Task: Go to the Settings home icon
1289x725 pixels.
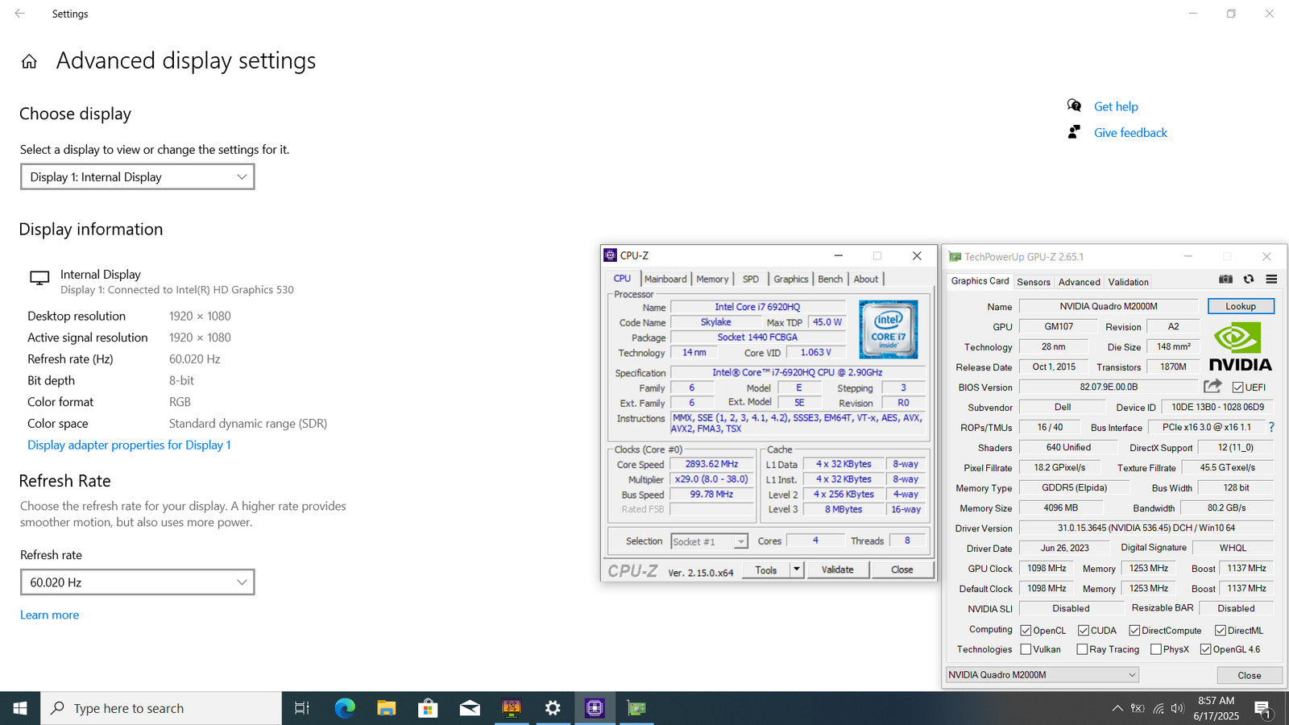Action: (x=29, y=62)
